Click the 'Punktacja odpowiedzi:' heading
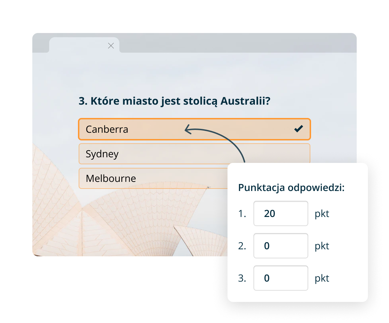 291,187
